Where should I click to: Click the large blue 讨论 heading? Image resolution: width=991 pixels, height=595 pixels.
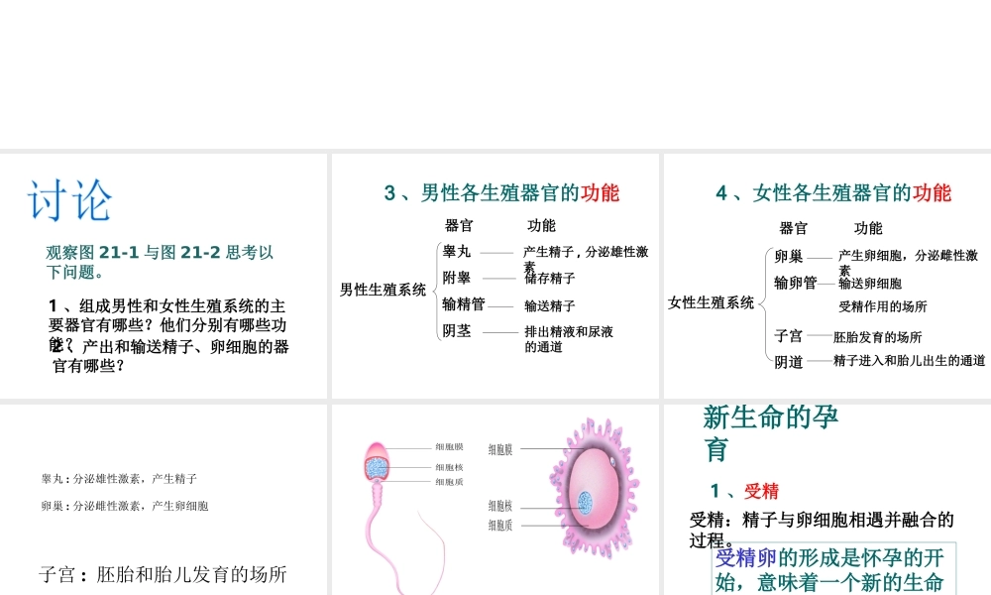(69, 199)
